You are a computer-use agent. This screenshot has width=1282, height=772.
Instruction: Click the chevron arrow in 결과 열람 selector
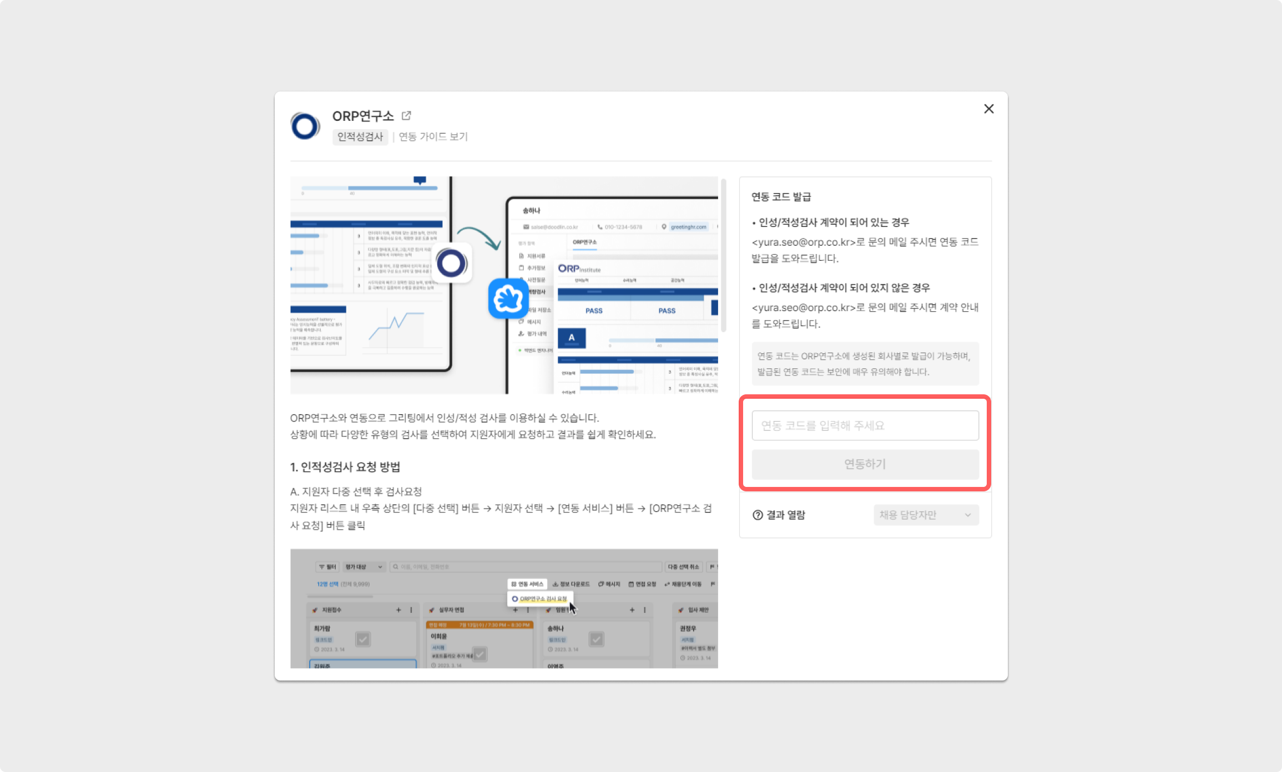pos(967,515)
